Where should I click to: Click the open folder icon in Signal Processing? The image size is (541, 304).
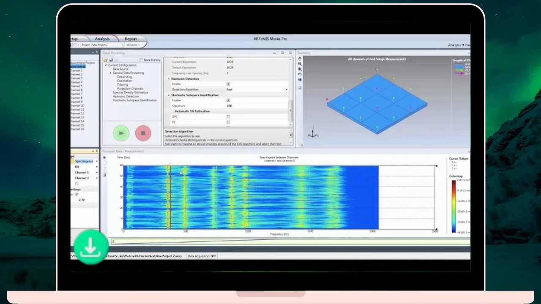pos(106,60)
